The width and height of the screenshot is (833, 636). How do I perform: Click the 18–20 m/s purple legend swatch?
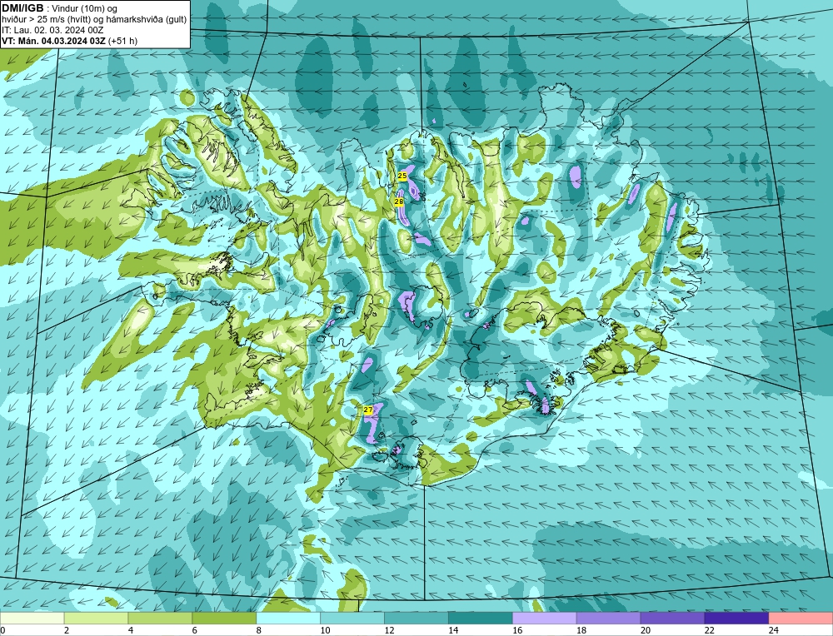(608, 618)
